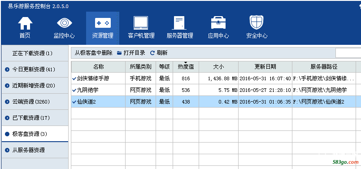Toggle checkmark of 剑侠情缘手游 row
The height and width of the screenshot is (169, 361).
(x=74, y=78)
